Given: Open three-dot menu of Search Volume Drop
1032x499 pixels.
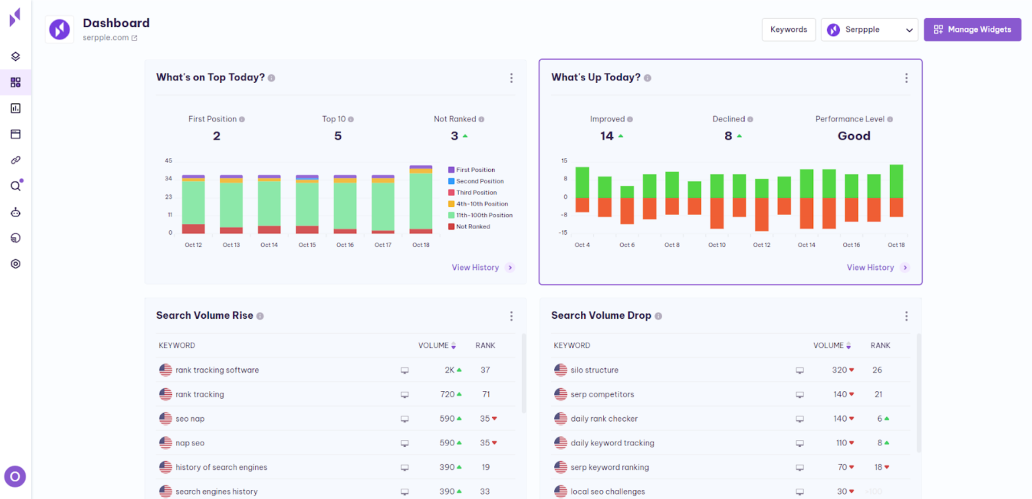Looking at the screenshot, I should (906, 316).
